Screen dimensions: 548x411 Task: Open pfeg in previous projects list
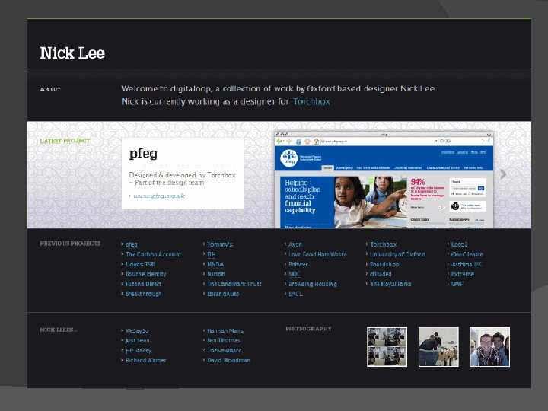[132, 244]
